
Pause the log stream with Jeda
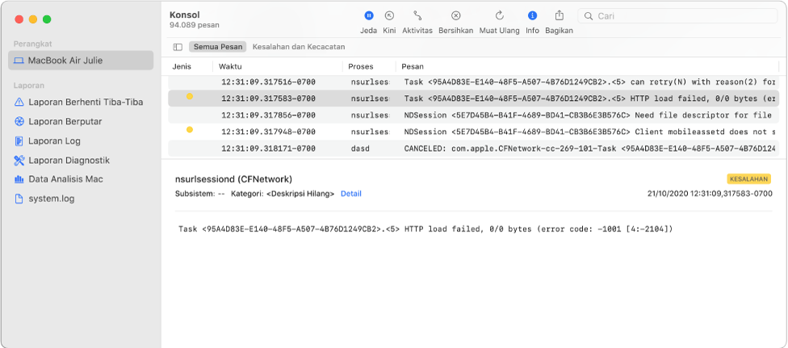coord(368,15)
